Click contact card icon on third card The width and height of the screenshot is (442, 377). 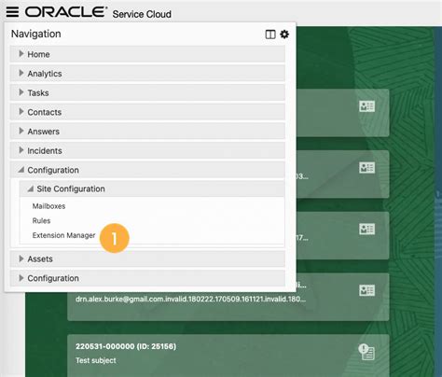[366, 230]
